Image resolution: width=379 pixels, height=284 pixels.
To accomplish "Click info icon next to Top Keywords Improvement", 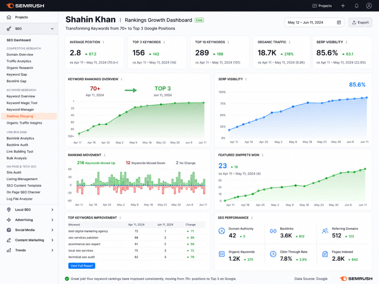I will coord(121,218).
